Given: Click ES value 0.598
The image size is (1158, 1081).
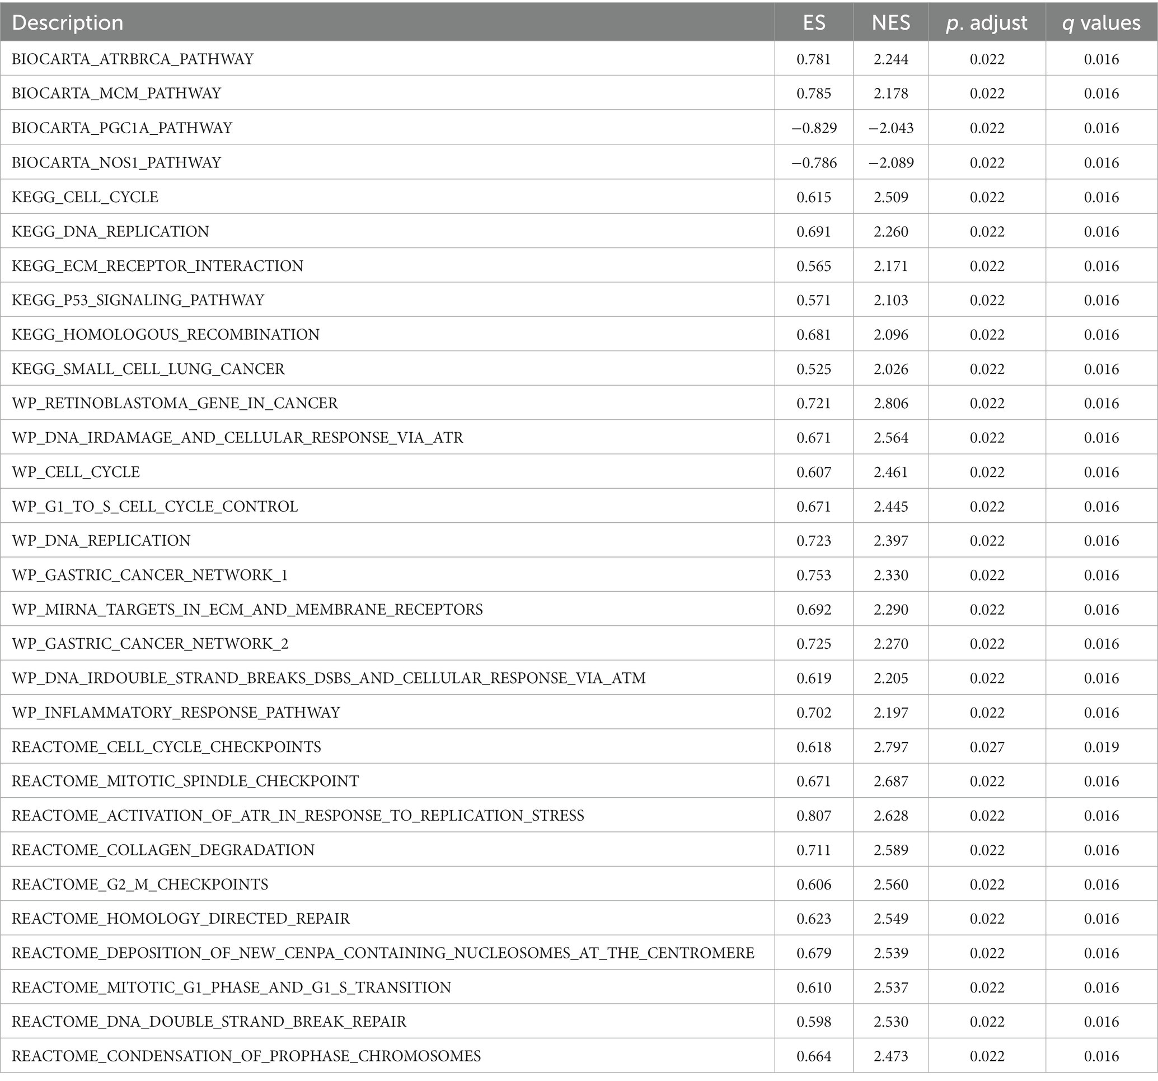Looking at the screenshot, I should pyautogui.click(x=814, y=1022).
